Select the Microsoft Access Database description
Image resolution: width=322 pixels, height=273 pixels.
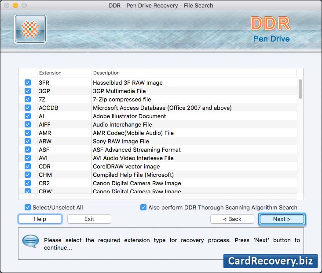coord(162,108)
